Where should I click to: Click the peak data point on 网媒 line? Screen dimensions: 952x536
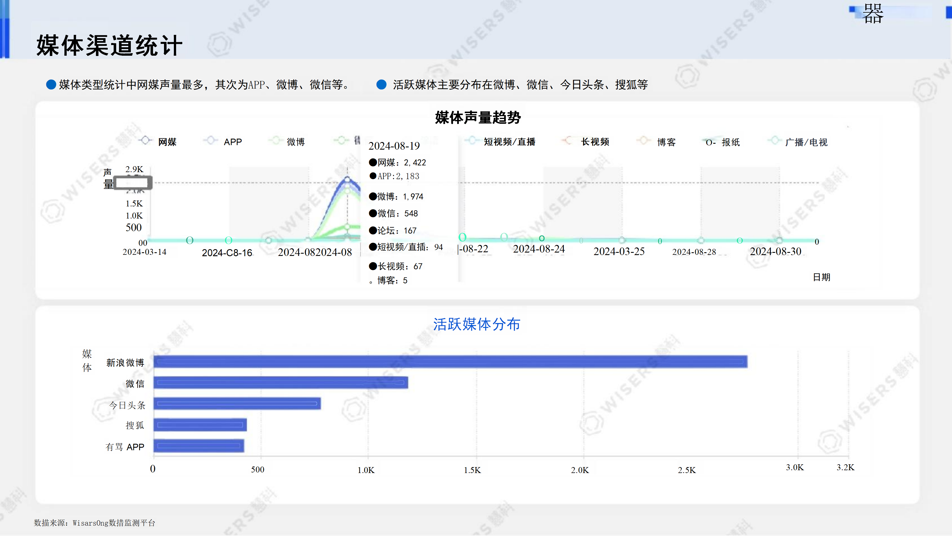click(347, 179)
